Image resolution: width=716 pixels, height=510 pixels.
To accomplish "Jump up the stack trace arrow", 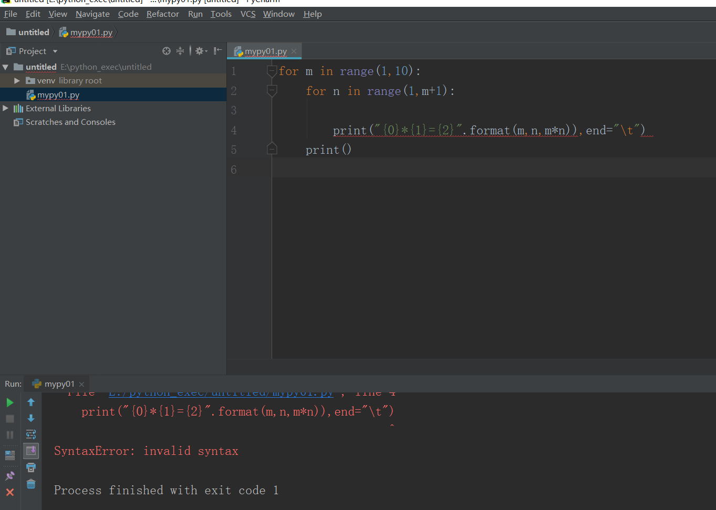I will point(31,402).
